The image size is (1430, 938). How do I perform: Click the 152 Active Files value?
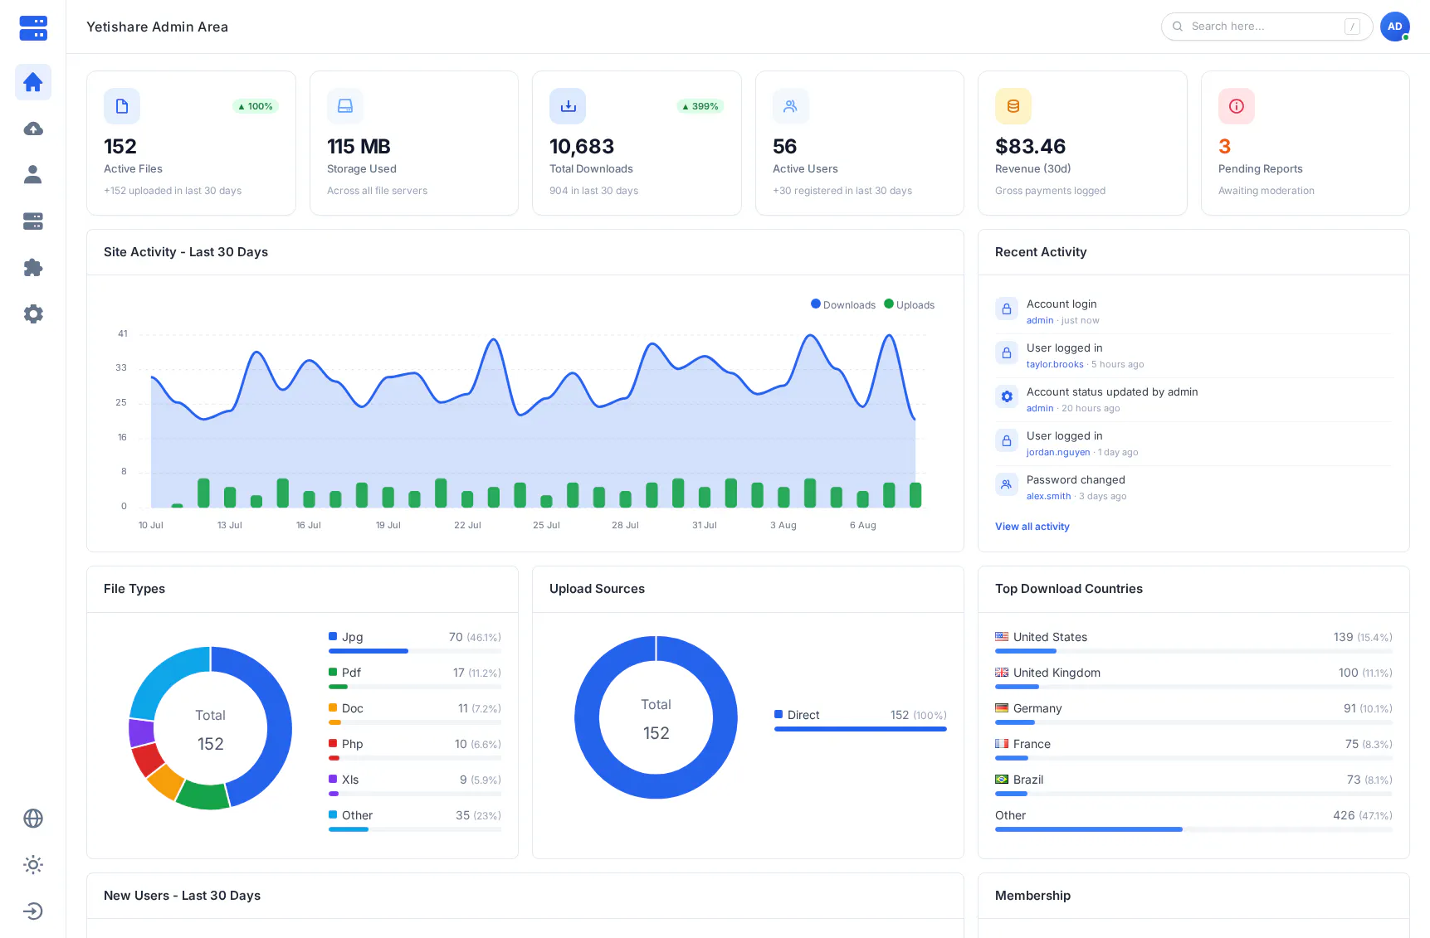coord(120,147)
